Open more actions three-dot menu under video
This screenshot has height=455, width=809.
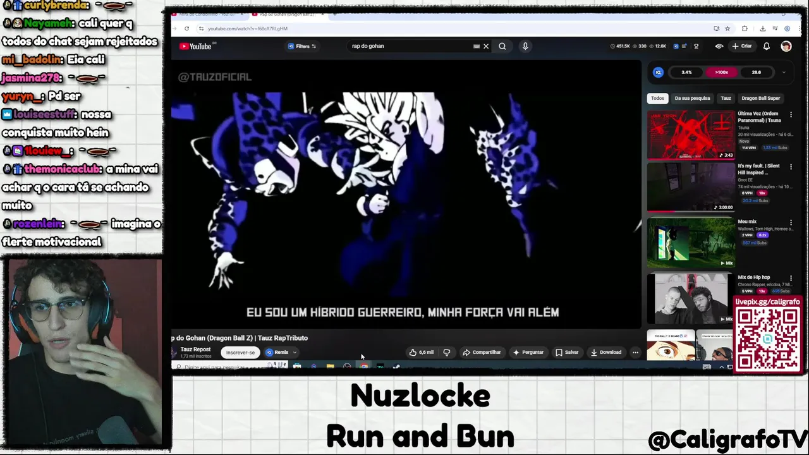(x=635, y=353)
